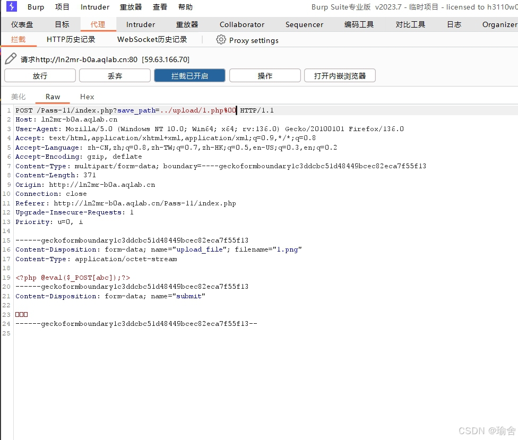Open the WebSocket历史记录 sub-tab
This screenshot has height=440, width=518.
[152, 39]
